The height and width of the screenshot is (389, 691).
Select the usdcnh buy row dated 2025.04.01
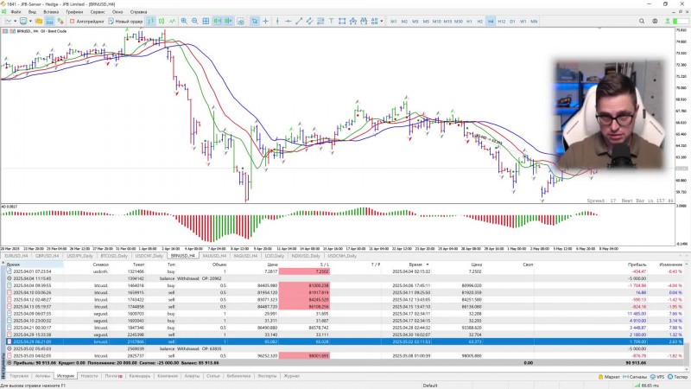tap(345, 271)
